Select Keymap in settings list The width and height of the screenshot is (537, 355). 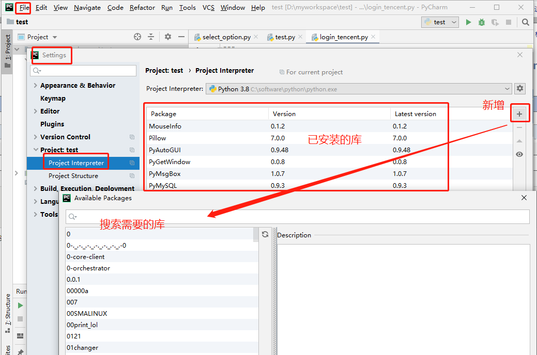click(53, 99)
